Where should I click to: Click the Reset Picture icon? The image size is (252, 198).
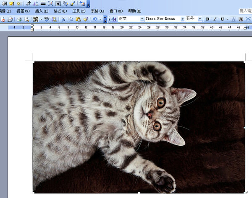click(81, 3)
